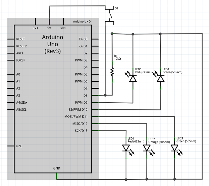Click the MOSI/PWM D11 pin label

pos(76,117)
